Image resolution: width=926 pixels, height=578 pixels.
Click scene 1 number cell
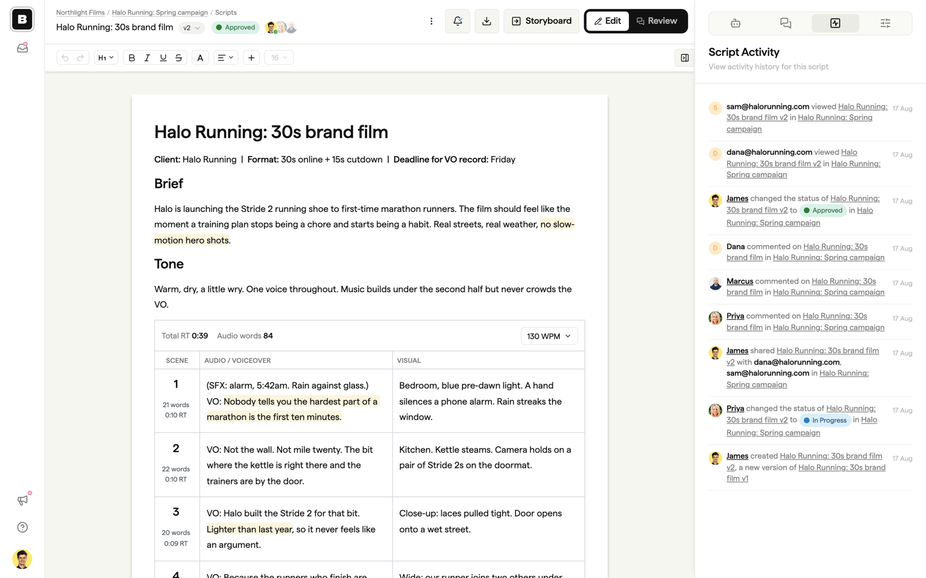tap(177, 400)
